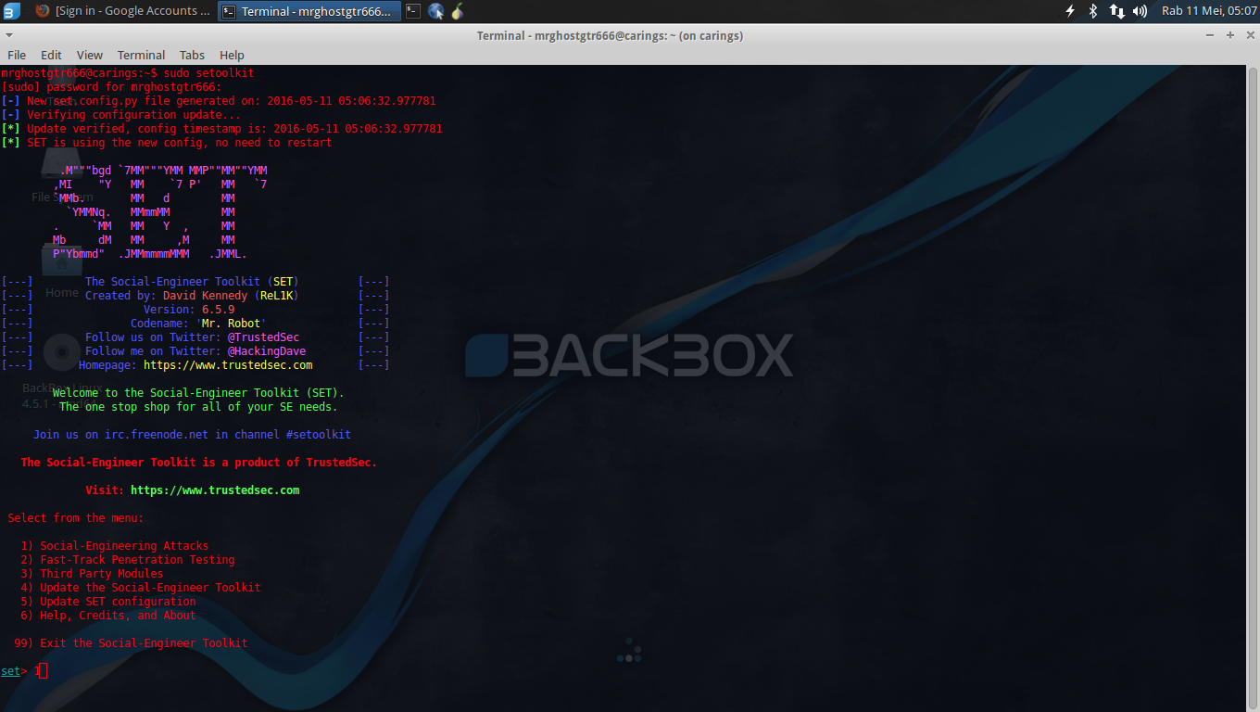Click the @TrustedSec Twitter handle
Image resolution: width=1260 pixels, height=712 pixels.
pyautogui.click(x=263, y=337)
